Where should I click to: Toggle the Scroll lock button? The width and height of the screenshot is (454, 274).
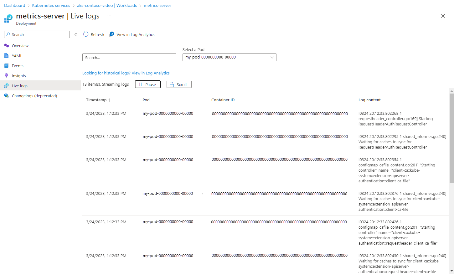[179, 84]
